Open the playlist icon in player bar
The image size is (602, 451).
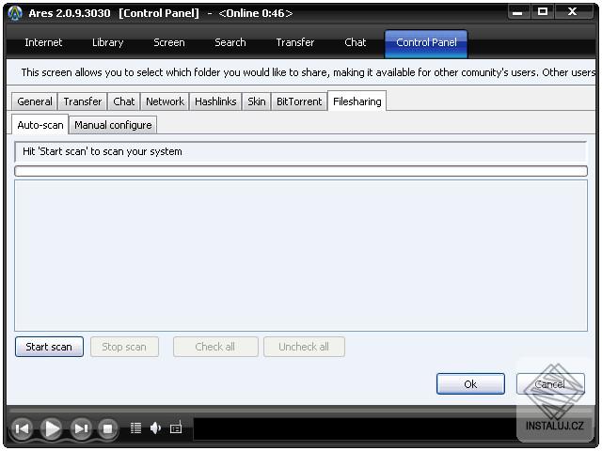click(135, 428)
